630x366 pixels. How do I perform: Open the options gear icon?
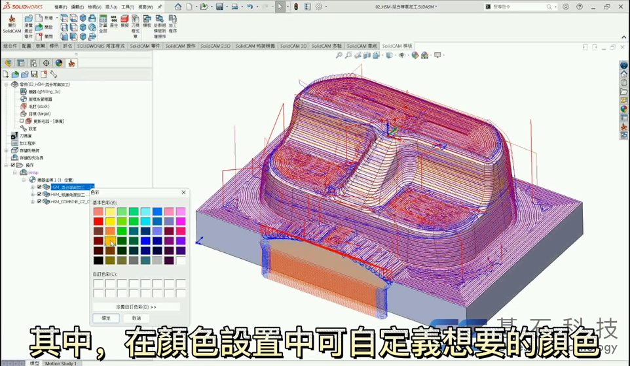tap(319, 7)
